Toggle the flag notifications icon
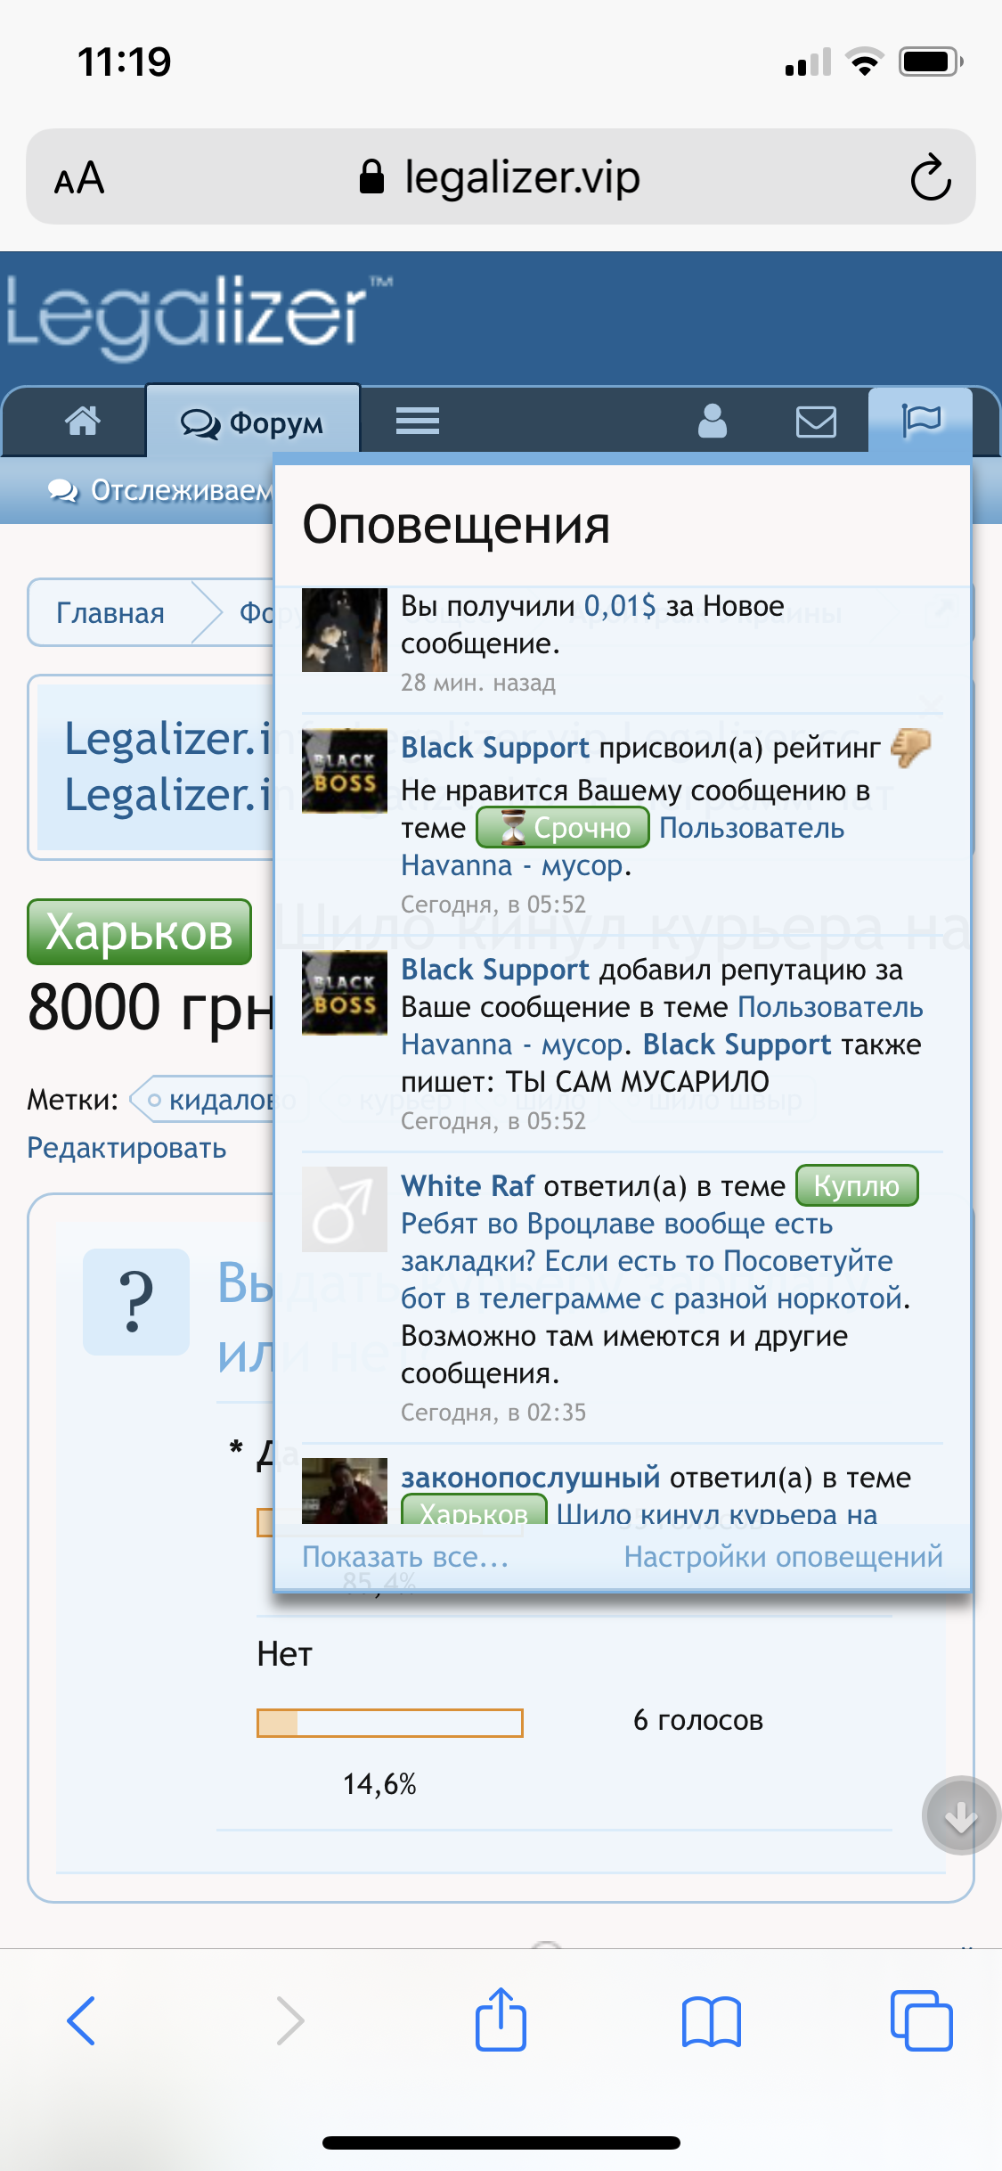 tap(921, 420)
